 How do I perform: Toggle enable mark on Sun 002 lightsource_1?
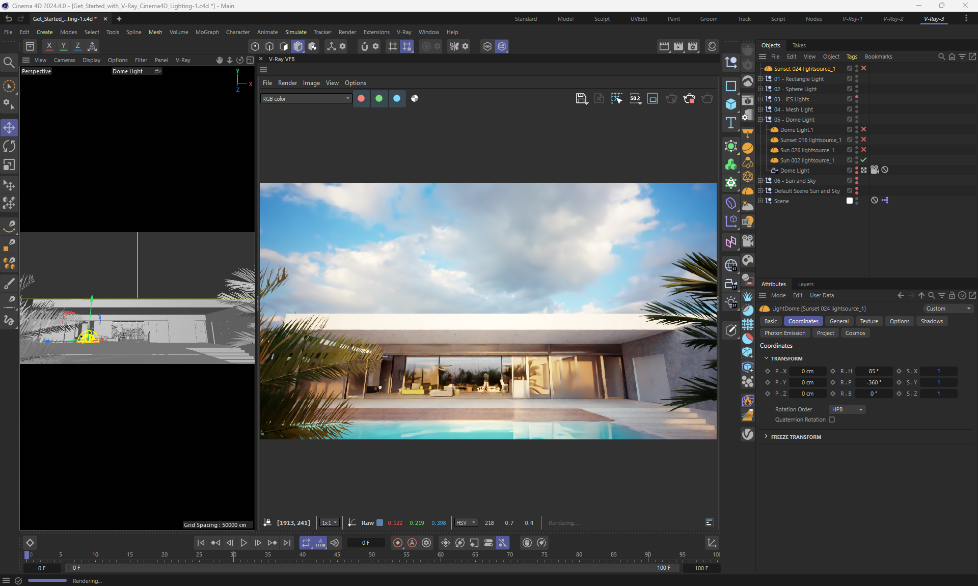pos(863,160)
